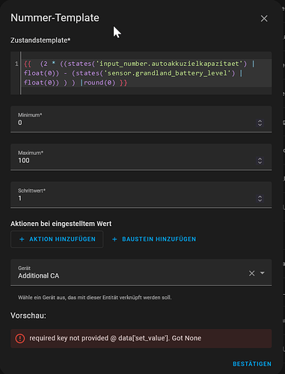Click the 'Nummer-Template' dialog title
This screenshot has width=285, height=374.
pos(55,18)
